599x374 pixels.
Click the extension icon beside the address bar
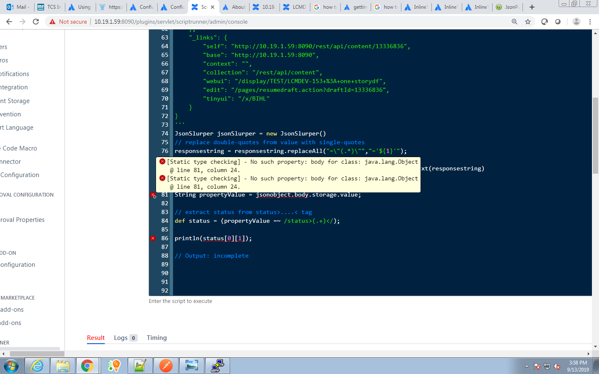tap(544, 21)
